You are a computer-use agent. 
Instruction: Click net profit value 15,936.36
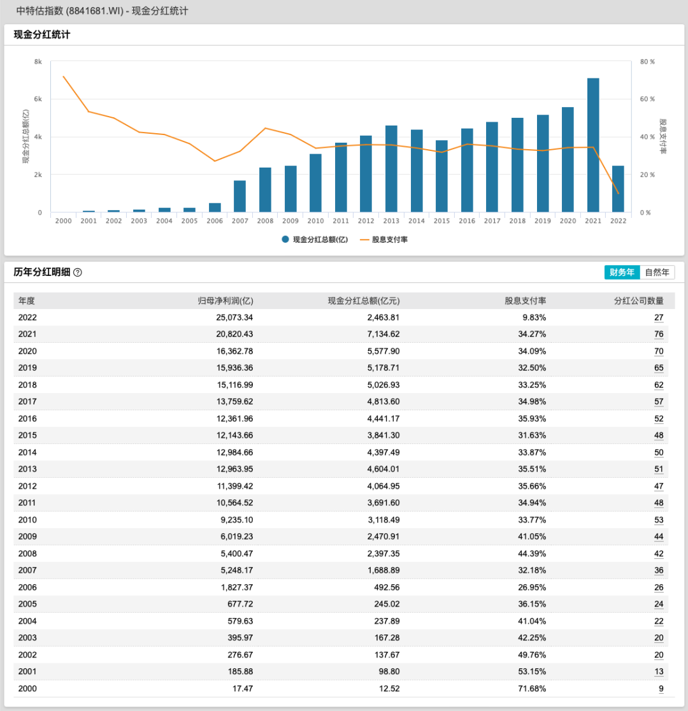(x=234, y=368)
